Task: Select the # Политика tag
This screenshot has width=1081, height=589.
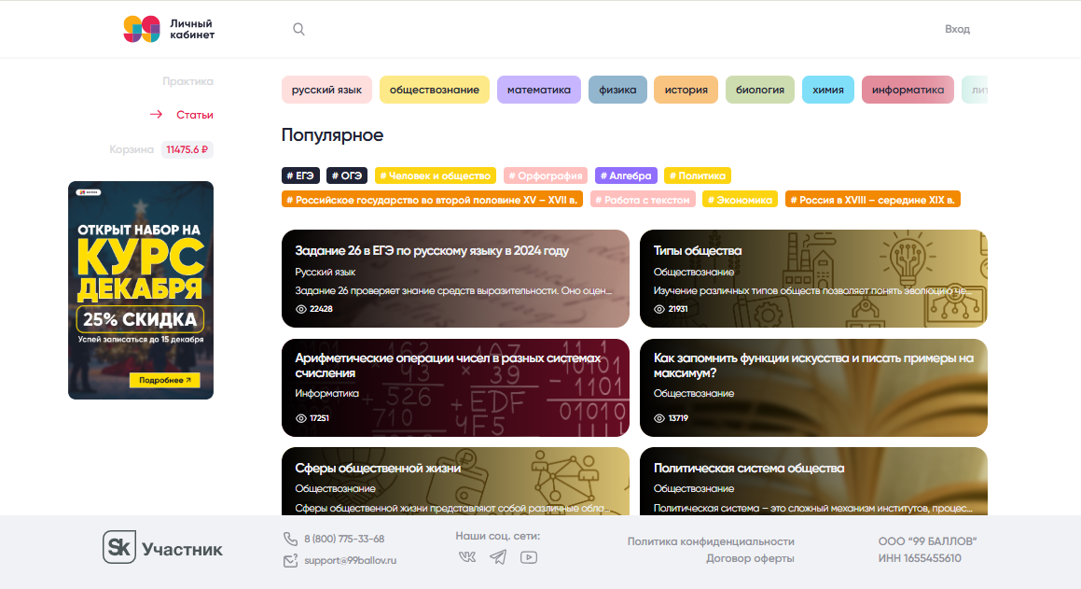Action: 698,175
